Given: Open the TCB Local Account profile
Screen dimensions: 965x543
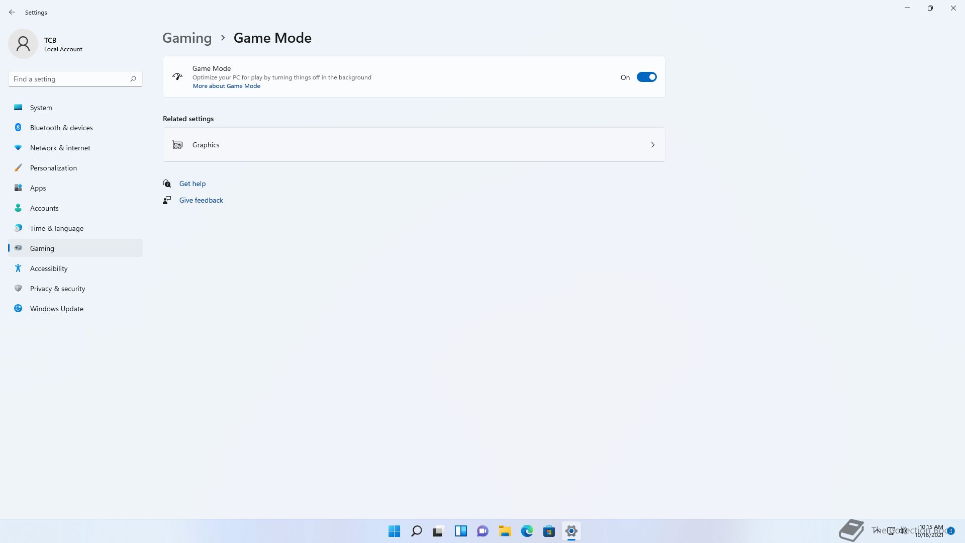Looking at the screenshot, I should click(x=45, y=44).
